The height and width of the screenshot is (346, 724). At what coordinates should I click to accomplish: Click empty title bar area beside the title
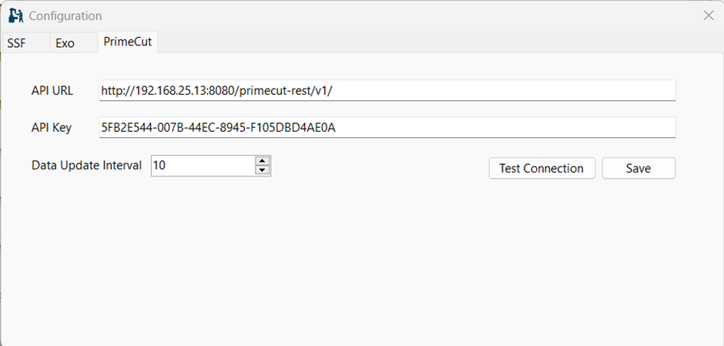click(385, 15)
